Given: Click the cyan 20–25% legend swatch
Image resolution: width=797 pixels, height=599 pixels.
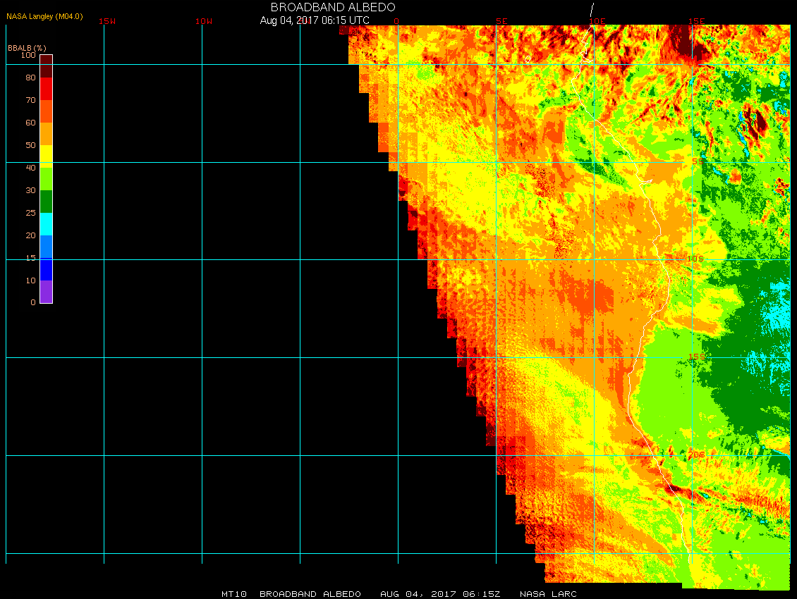Looking at the screenshot, I should 46,224.
